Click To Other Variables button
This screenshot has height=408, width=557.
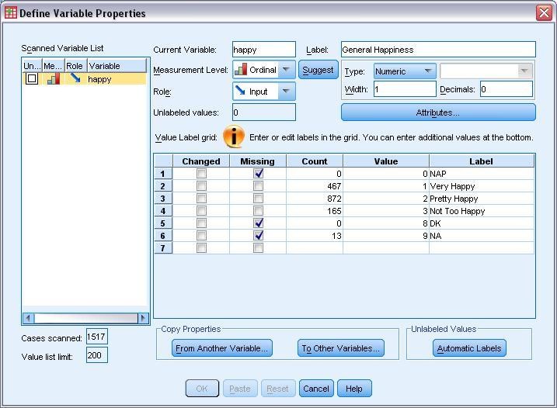pyautogui.click(x=341, y=348)
